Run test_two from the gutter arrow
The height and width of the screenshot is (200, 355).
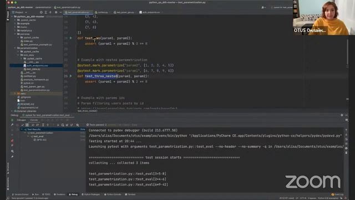pyautogui.click(x=71, y=38)
